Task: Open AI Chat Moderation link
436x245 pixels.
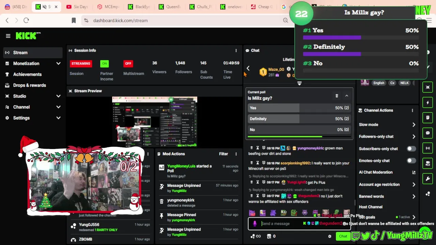Action: click(387, 172)
